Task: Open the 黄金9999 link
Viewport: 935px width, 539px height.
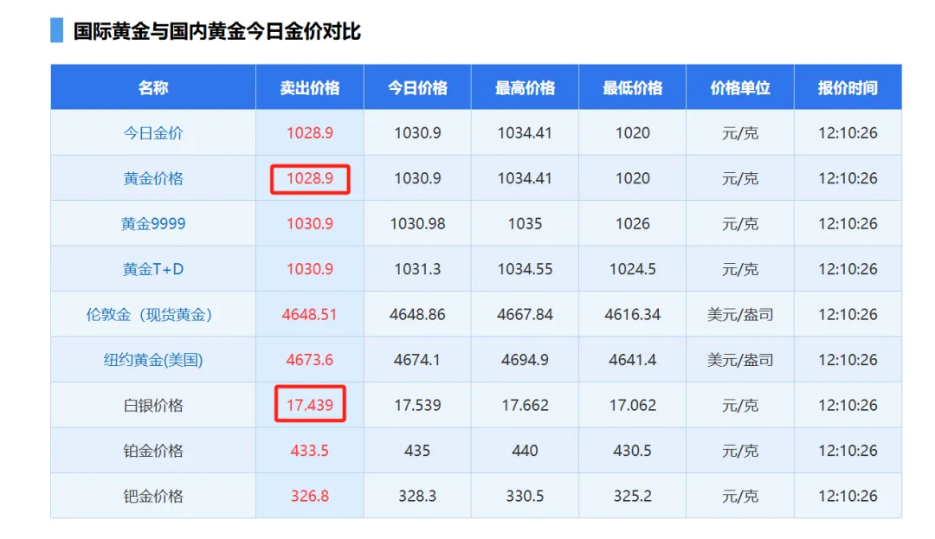Action: (x=153, y=223)
